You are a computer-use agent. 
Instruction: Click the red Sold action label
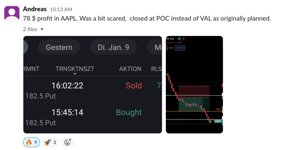point(134,86)
